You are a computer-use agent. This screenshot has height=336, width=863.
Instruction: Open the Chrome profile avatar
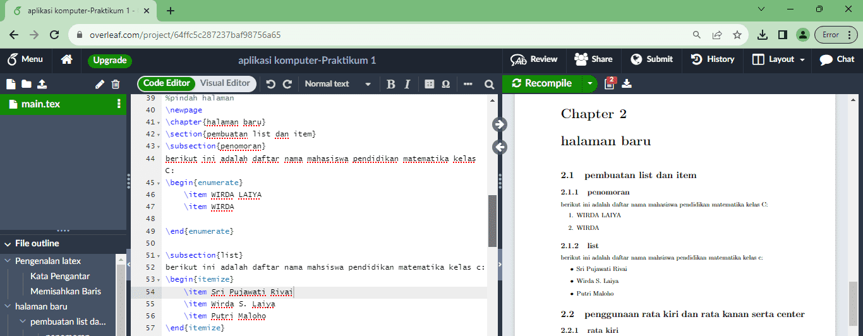tap(802, 35)
